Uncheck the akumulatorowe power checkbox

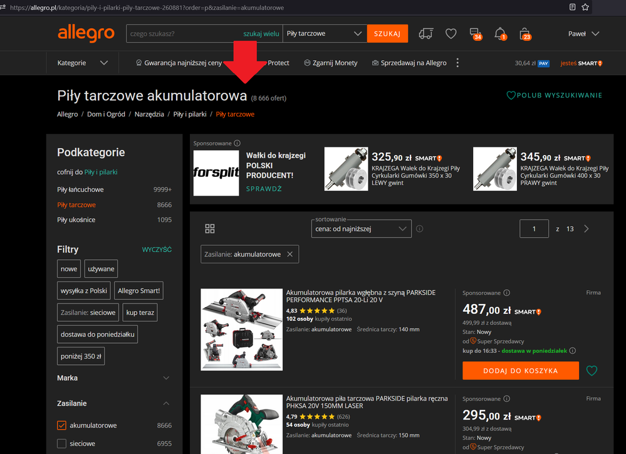tap(61, 425)
